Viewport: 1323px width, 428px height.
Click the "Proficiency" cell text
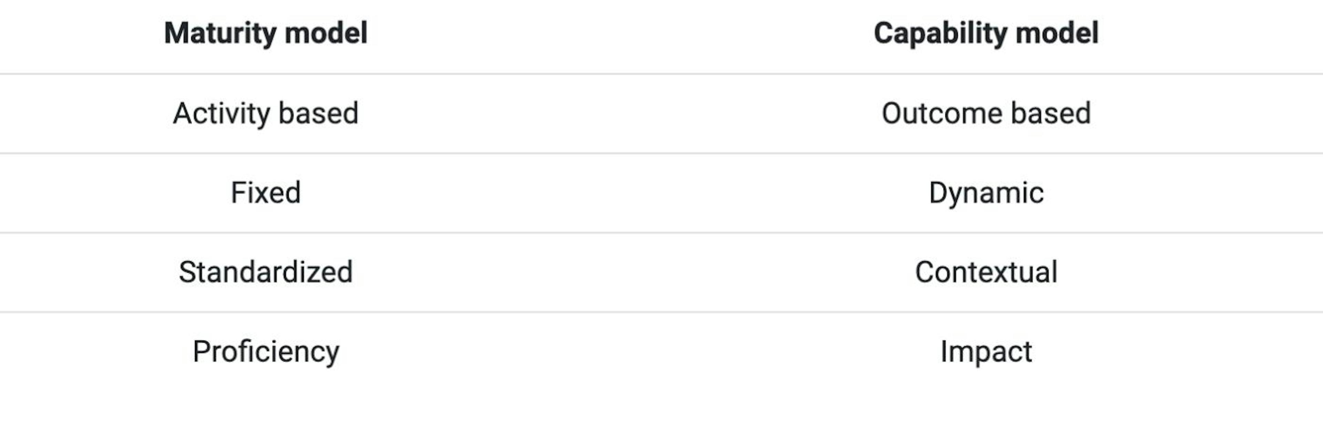tap(266, 352)
